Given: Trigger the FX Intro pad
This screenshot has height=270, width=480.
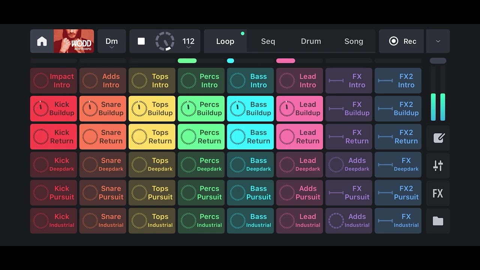Looking at the screenshot, I should [349, 81].
